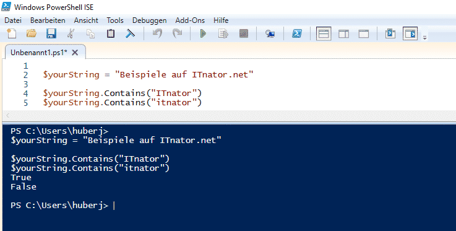Click editor line 5 Contains("itnator")
The height and width of the screenshot is (231, 456).
(x=122, y=103)
